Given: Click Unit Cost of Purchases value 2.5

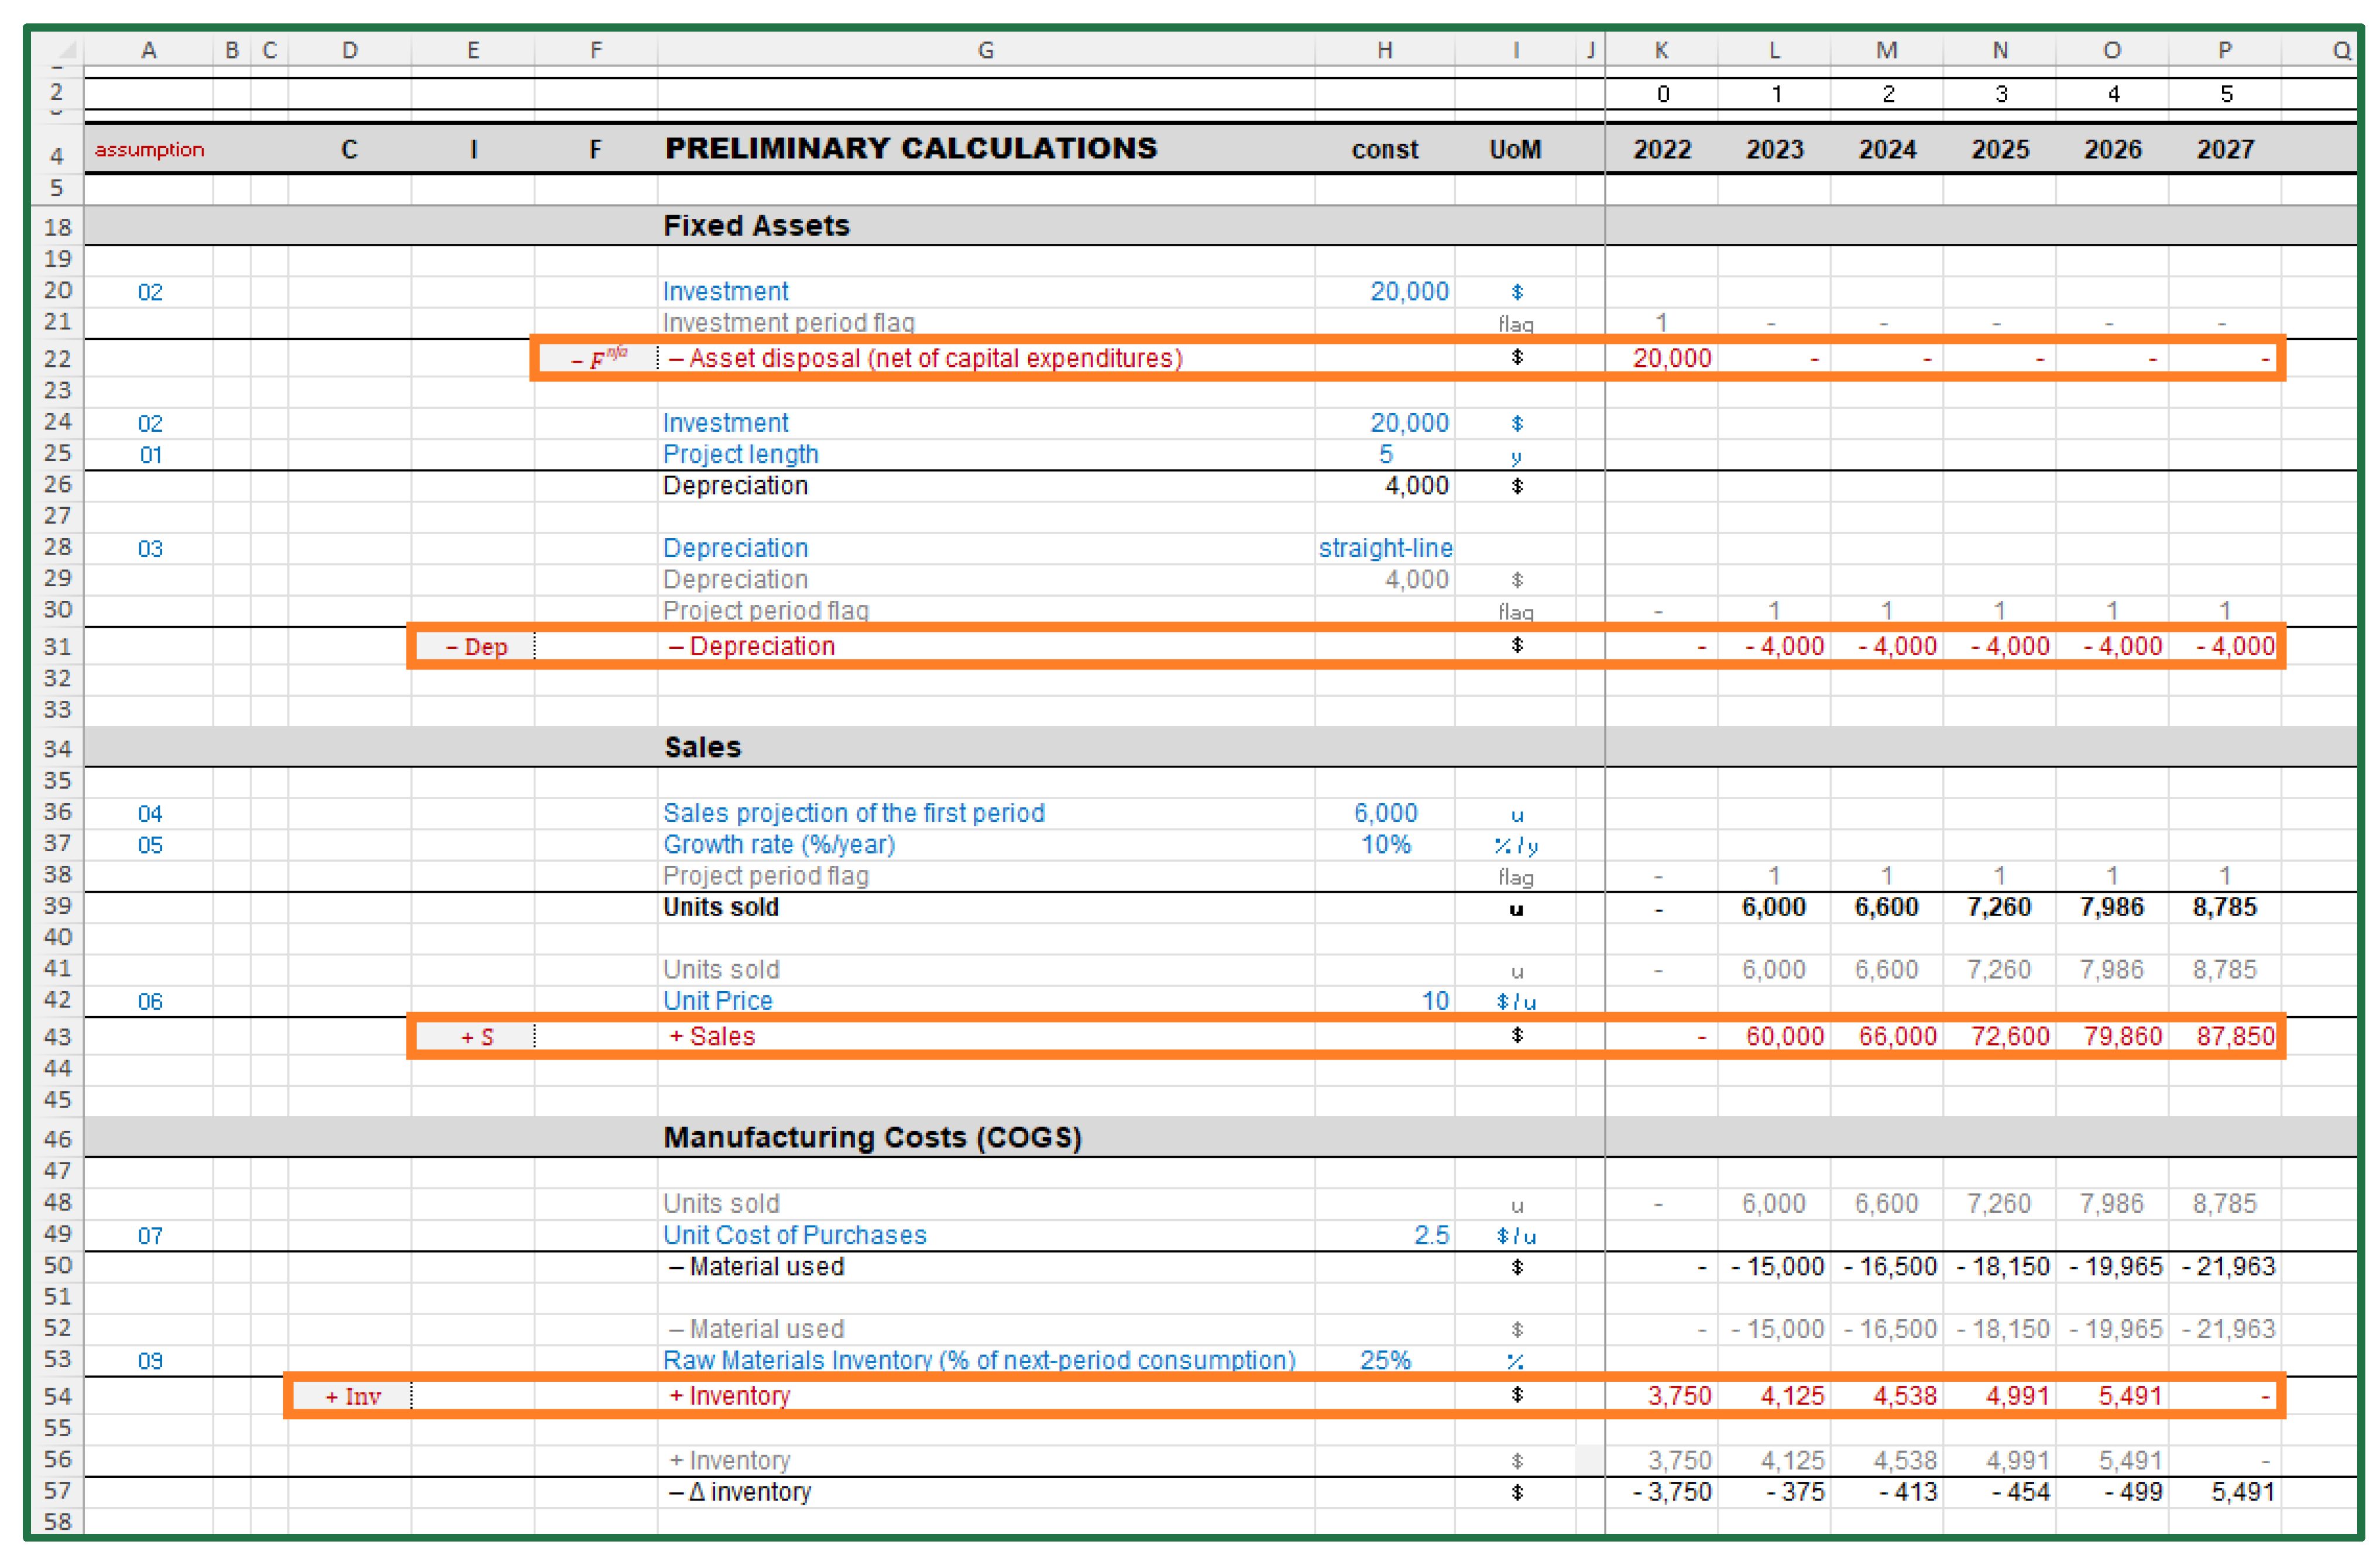Looking at the screenshot, I should [1431, 1234].
